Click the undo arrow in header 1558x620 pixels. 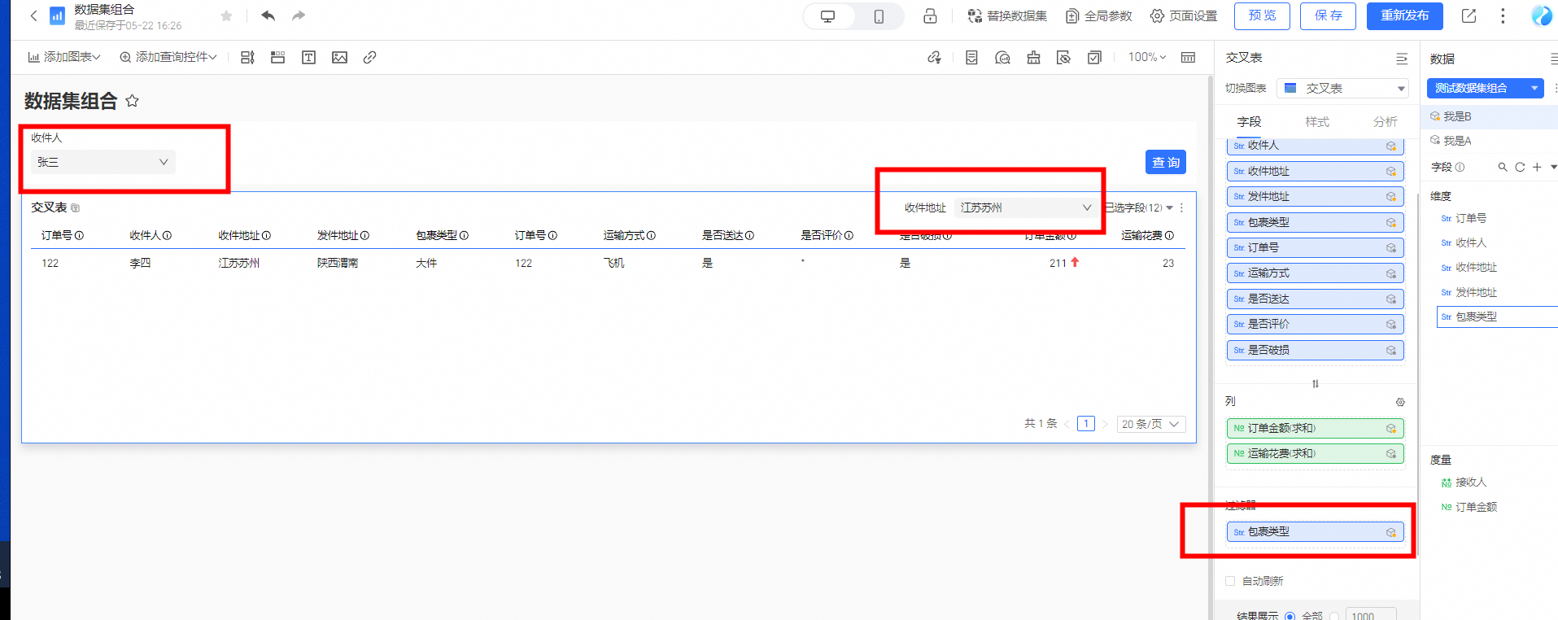coord(268,15)
